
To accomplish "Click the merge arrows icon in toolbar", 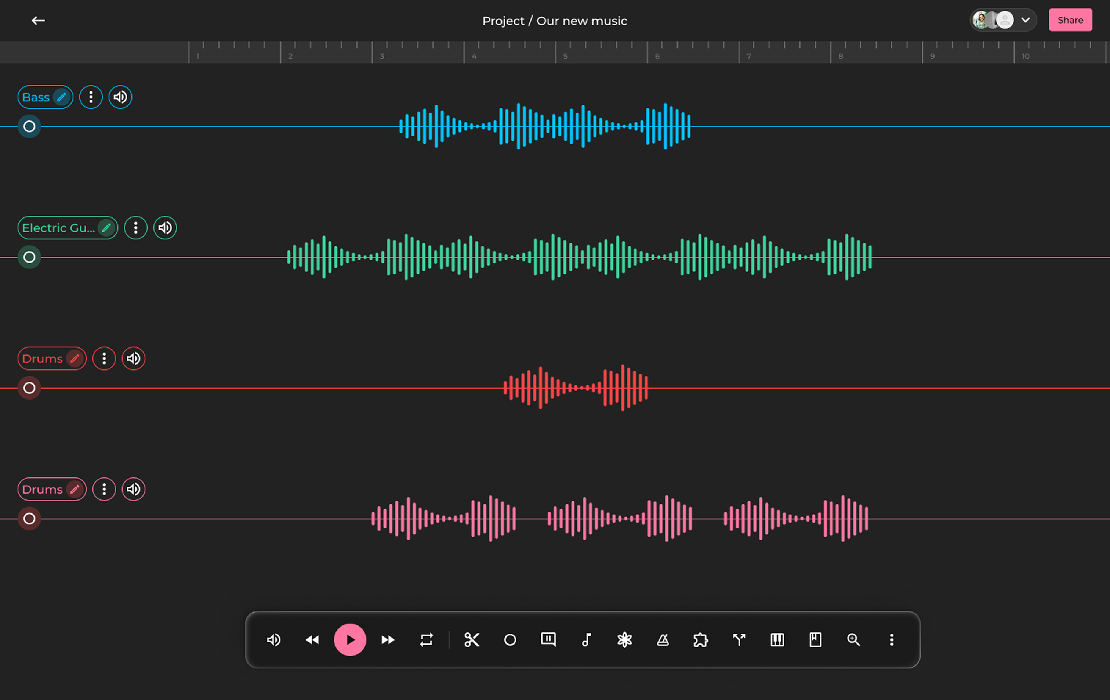I will (x=739, y=640).
